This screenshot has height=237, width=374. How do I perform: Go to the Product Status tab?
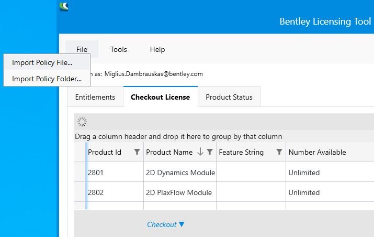pos(229,97)
